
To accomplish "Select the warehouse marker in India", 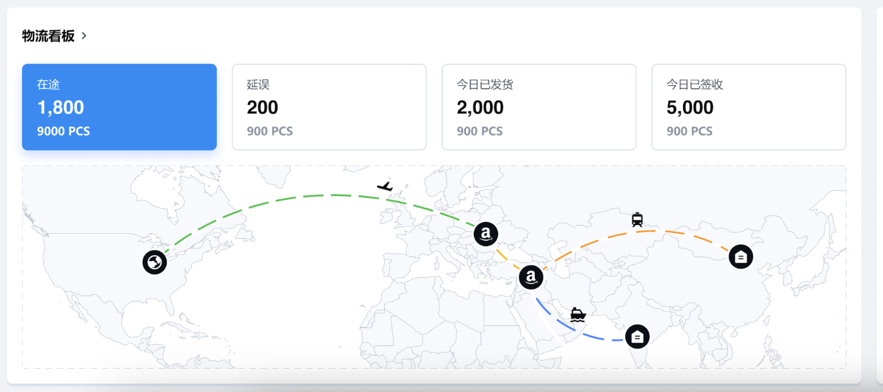I will [637, 337].
